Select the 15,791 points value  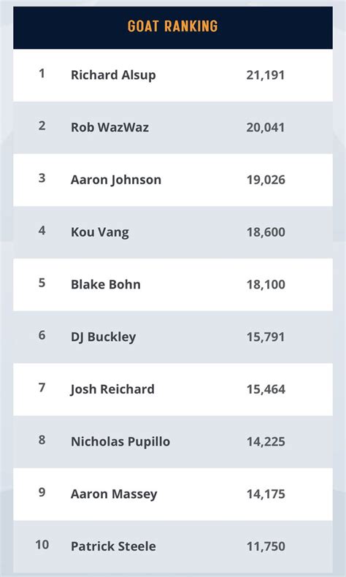tap(266, 337)
